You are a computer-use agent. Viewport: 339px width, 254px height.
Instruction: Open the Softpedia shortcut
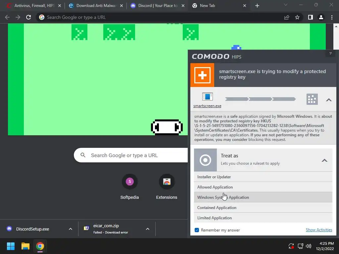[x=129, y=187]
